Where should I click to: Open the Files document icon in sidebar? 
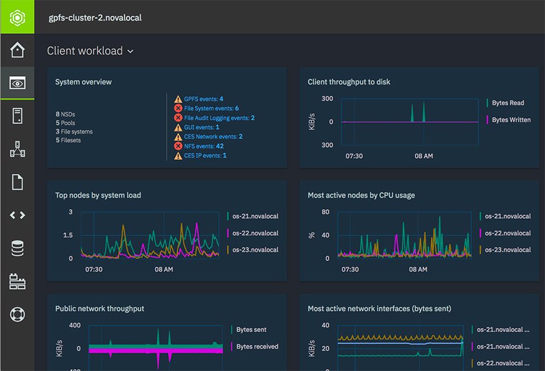tap(17, 182)
